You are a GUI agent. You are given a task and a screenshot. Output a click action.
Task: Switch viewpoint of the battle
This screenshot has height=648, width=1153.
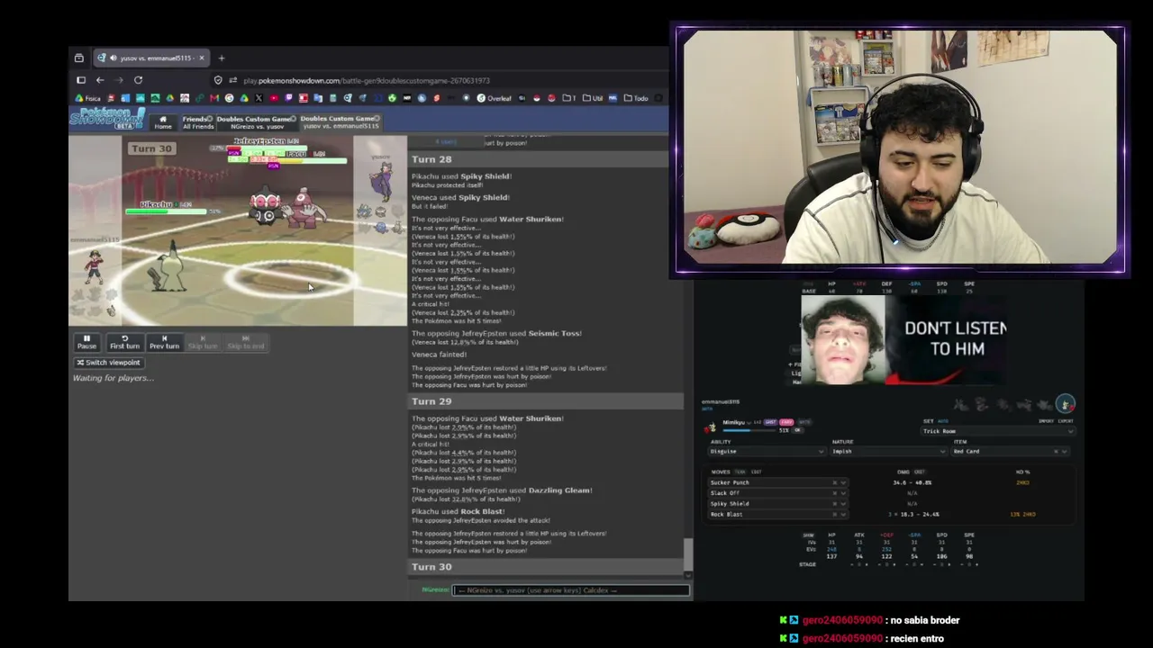108,363
